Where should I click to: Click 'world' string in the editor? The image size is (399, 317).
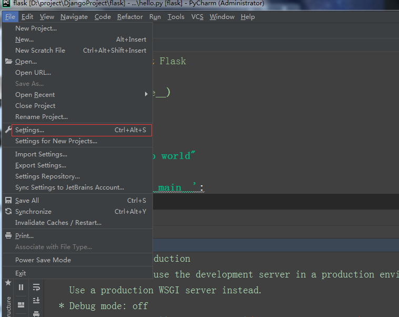176,156
